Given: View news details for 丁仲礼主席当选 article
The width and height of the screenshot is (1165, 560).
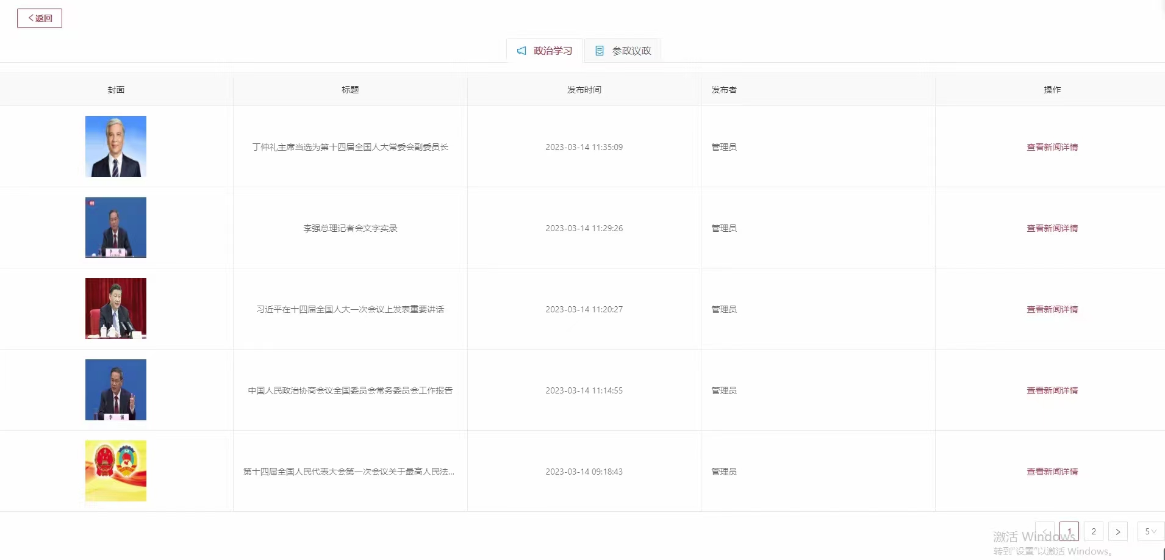Looking at the screenshot, I should [x=1052, y=147].
